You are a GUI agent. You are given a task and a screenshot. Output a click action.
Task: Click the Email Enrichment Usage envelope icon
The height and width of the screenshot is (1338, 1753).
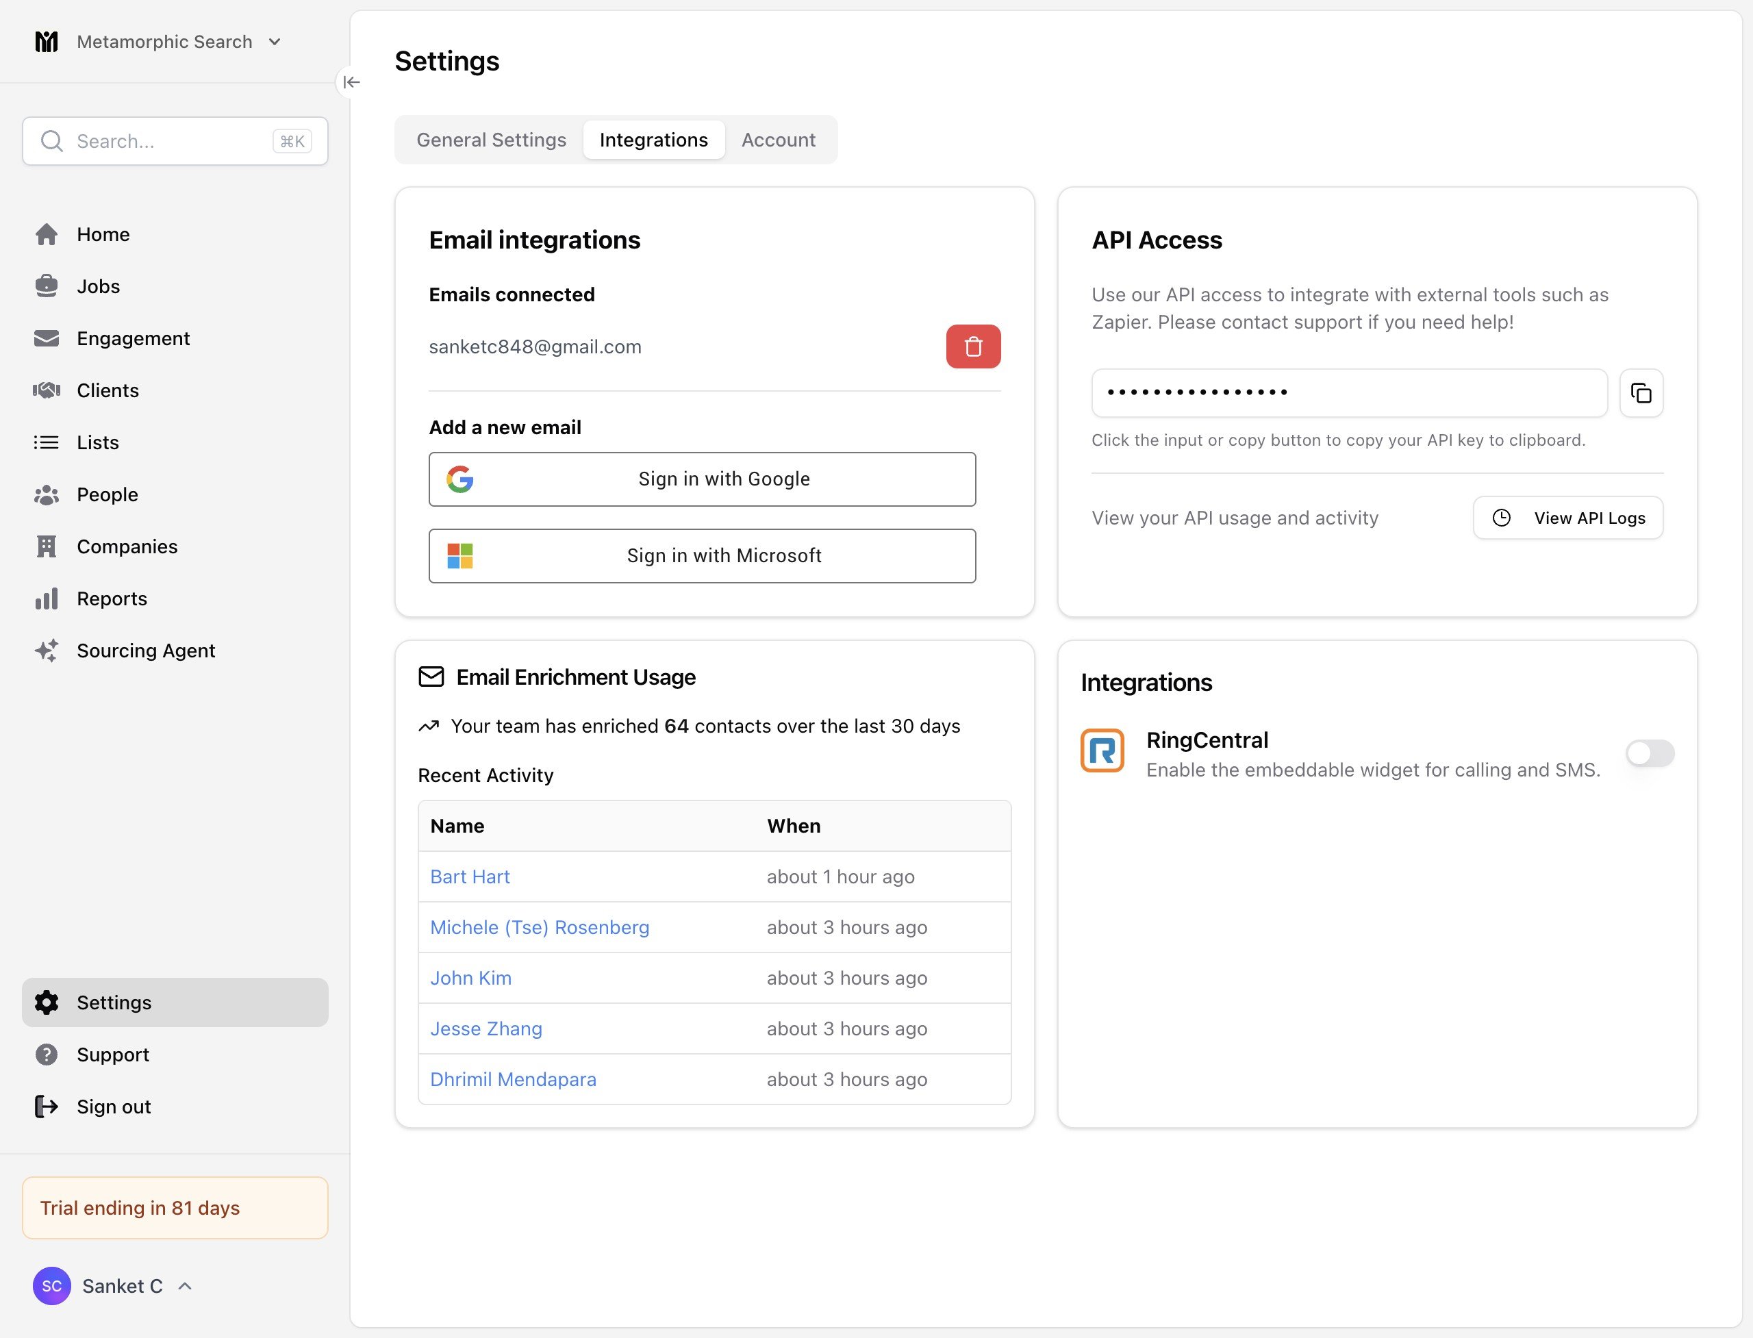pos(431,677)
